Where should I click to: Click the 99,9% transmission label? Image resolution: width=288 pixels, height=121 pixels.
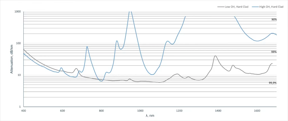[x=273, y=83]
